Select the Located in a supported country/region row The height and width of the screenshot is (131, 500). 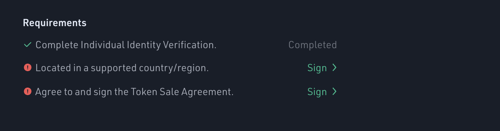pos(180,68)
